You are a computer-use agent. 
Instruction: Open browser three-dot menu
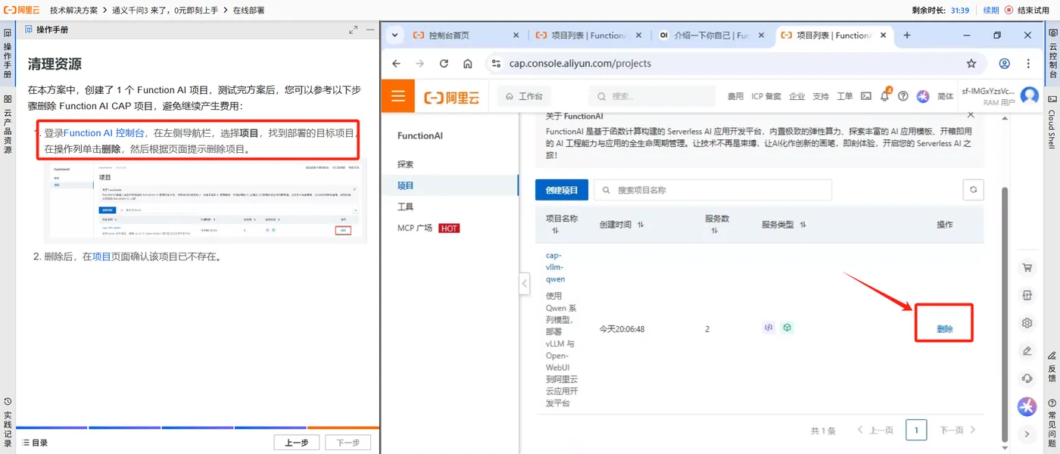click(x=1028, y=64)
